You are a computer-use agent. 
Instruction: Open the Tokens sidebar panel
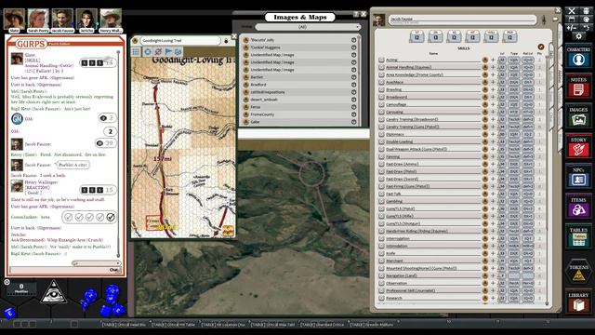pyautogui.click(x=578, y=271)
